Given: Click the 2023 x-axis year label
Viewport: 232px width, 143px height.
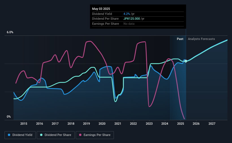Looking at the screenshot, I should pos(149,124).
